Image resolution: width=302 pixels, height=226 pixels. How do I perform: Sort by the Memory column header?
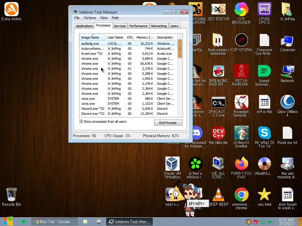click(x=145, y=37)
